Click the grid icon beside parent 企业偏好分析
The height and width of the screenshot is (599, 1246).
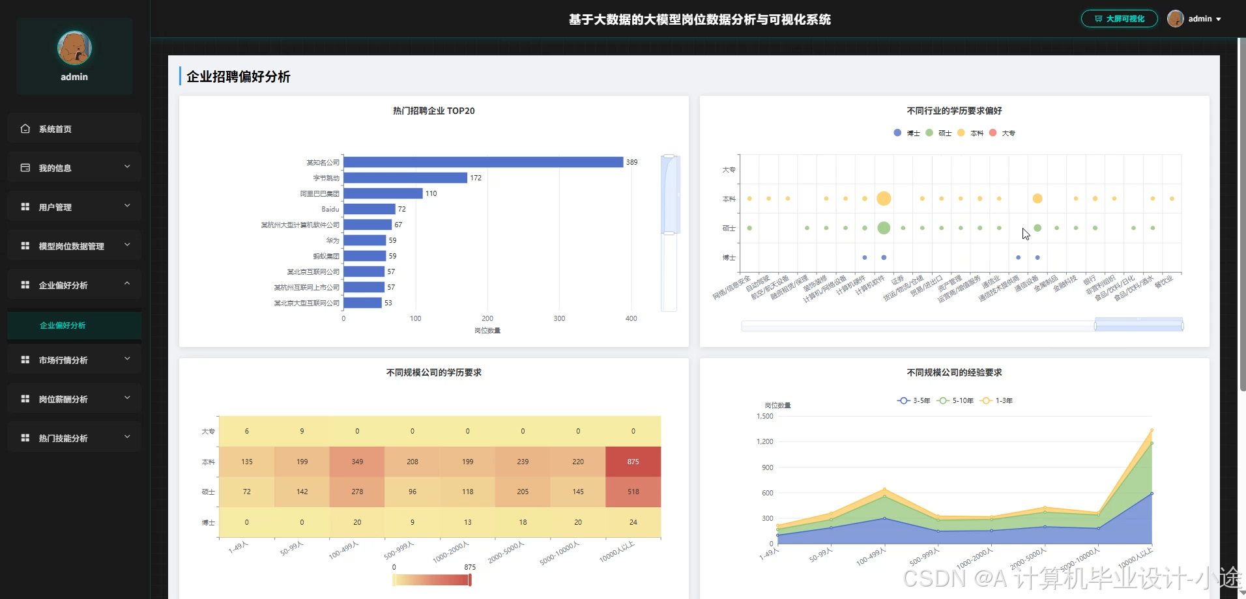25,285
